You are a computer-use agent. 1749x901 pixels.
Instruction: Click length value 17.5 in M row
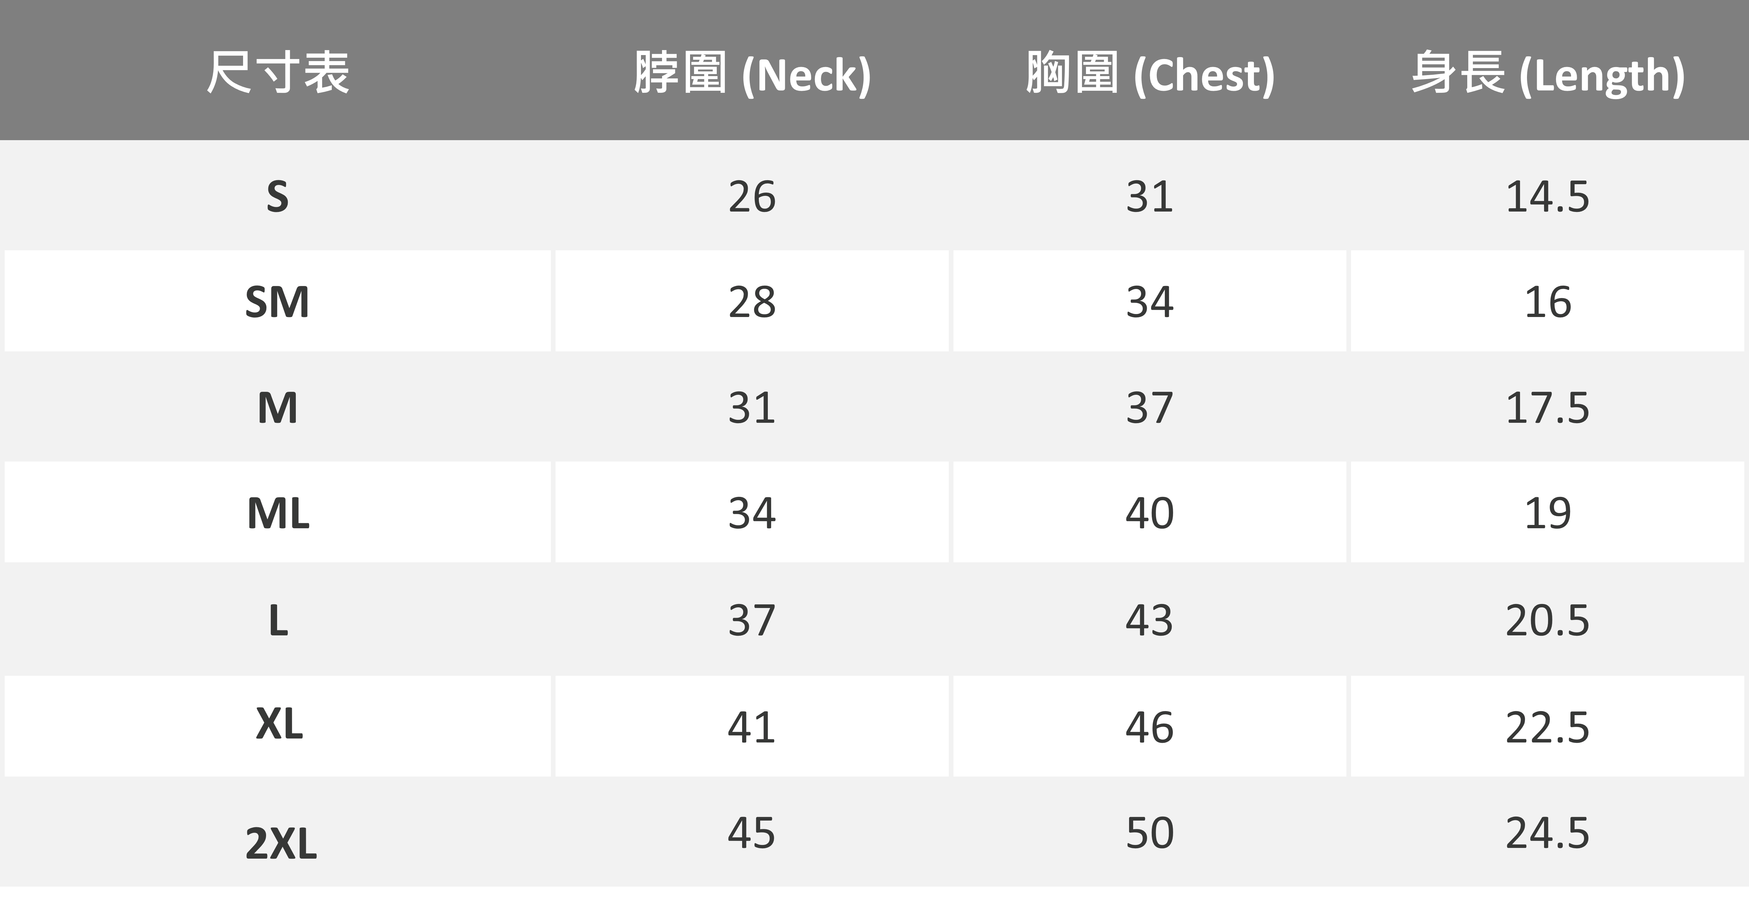[x=1547, y=408]
